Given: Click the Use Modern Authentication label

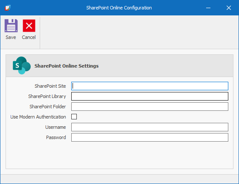Looking at the screenshot, I should pyautogui.click(x=38, y=117).
